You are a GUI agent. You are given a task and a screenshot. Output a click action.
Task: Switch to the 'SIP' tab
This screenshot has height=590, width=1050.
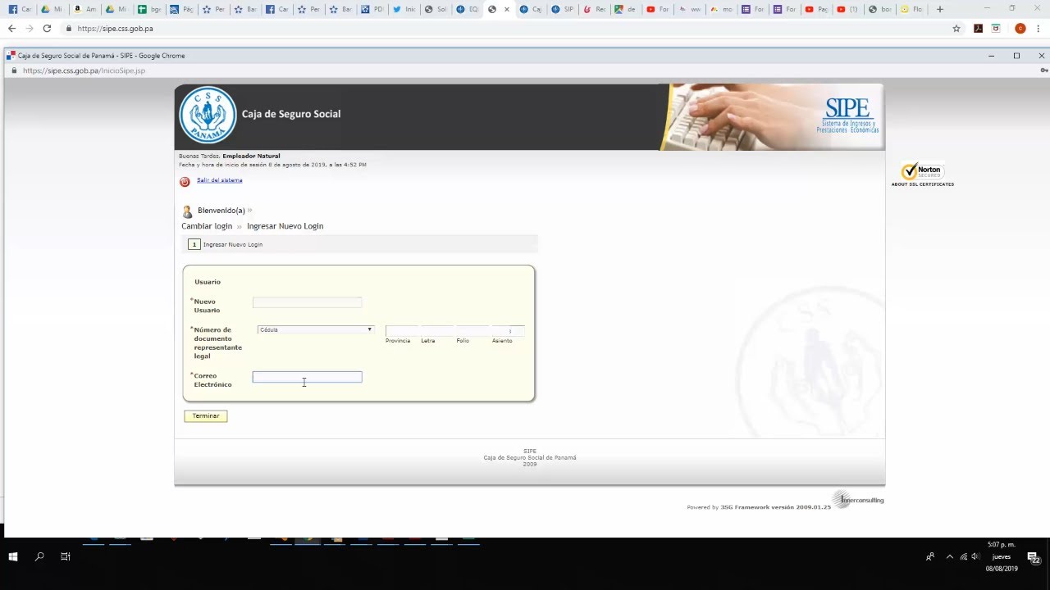tap(564, 9)
